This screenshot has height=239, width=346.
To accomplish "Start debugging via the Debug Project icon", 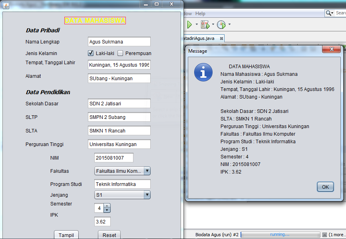I will pos(205,24).
